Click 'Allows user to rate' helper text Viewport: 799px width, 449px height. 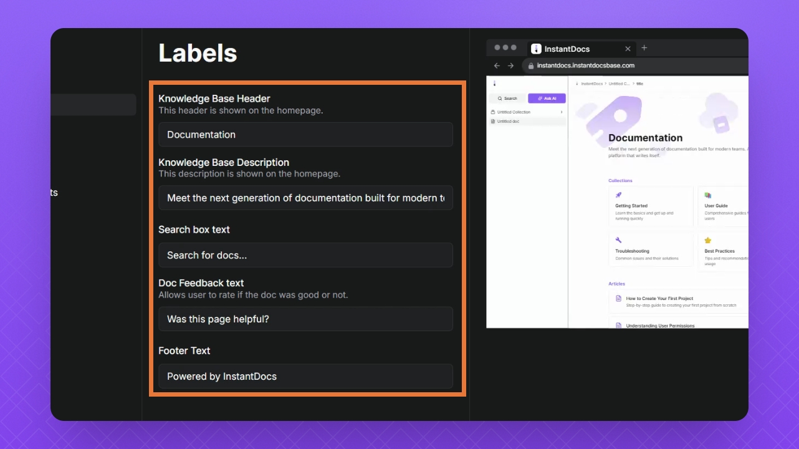point(253,295)
